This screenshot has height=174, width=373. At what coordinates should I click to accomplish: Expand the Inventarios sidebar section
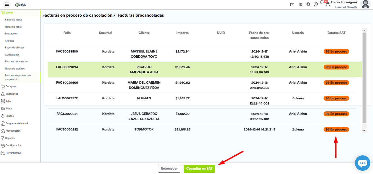[12, 94]
